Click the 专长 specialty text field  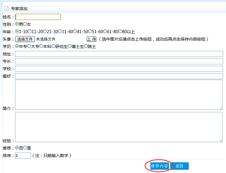(x=119, y=61)
